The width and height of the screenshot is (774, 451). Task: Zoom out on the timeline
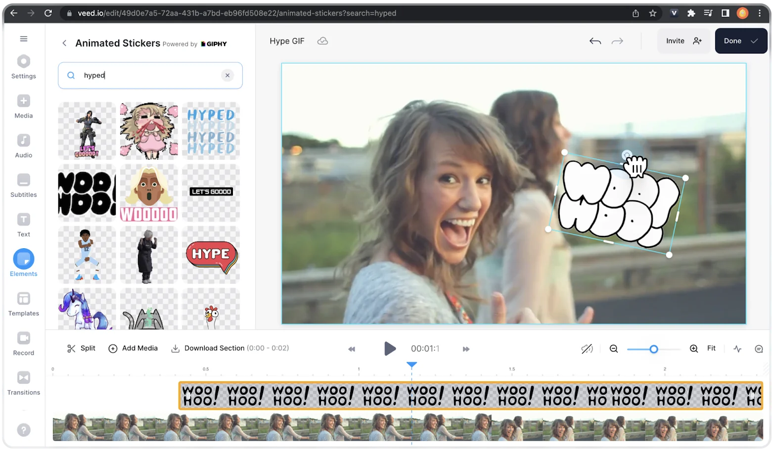click(x=614, y=349)
